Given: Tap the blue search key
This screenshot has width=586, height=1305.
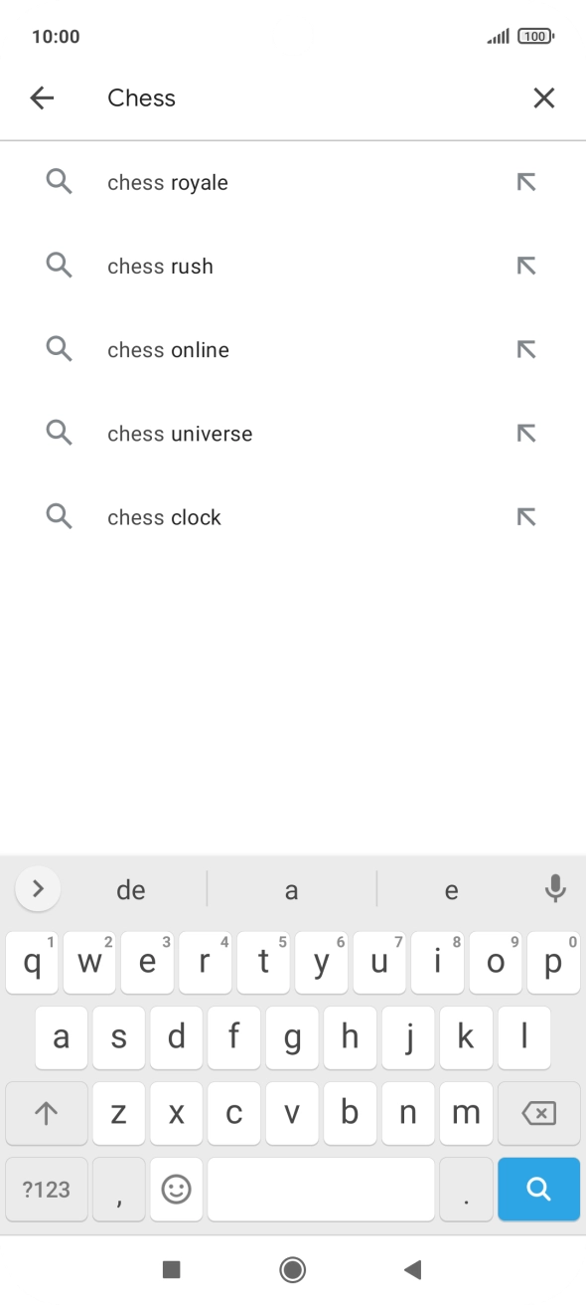Looking at the screenshot, I should point(538,1189).
